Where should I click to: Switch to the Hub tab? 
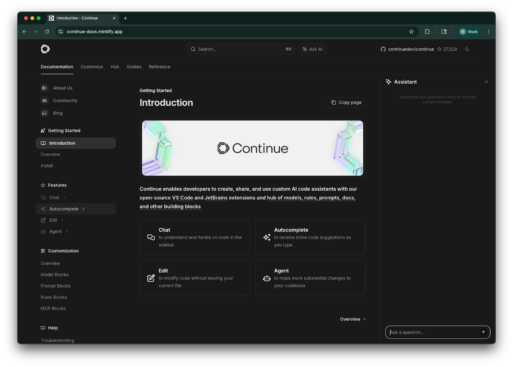pos(115,67)
